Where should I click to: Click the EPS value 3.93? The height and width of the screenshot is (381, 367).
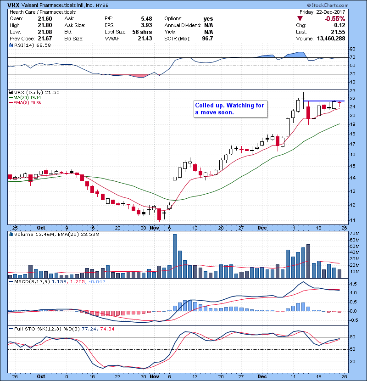click(146, 25)
